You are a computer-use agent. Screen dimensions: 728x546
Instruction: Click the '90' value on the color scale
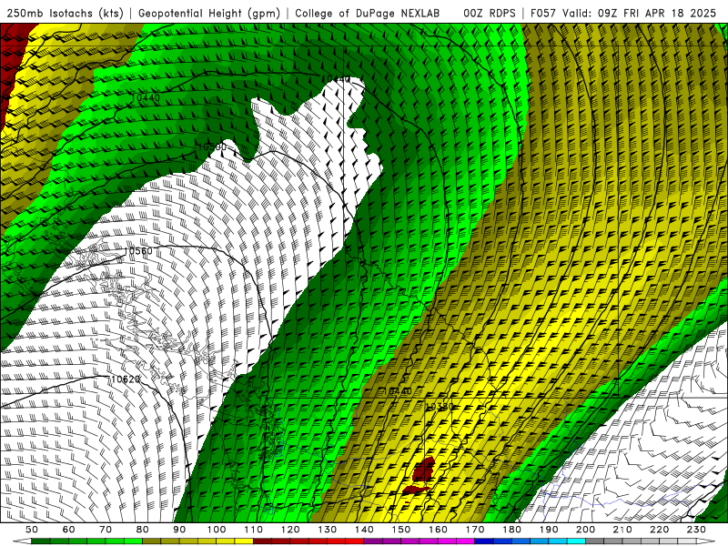(179, 530)
